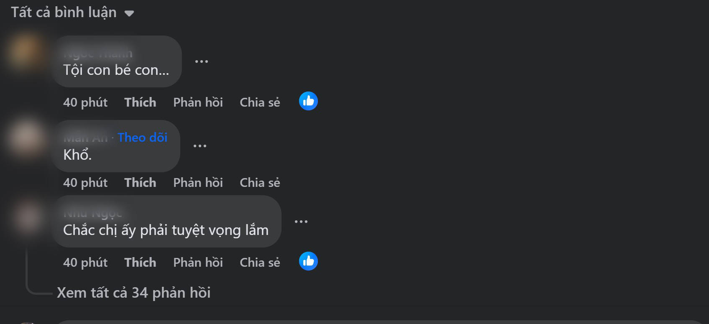Open '40 phút' timestamp of the 'Khổ.' comment
Viewport: 709px width, 324px height.
tap(85, 183)
